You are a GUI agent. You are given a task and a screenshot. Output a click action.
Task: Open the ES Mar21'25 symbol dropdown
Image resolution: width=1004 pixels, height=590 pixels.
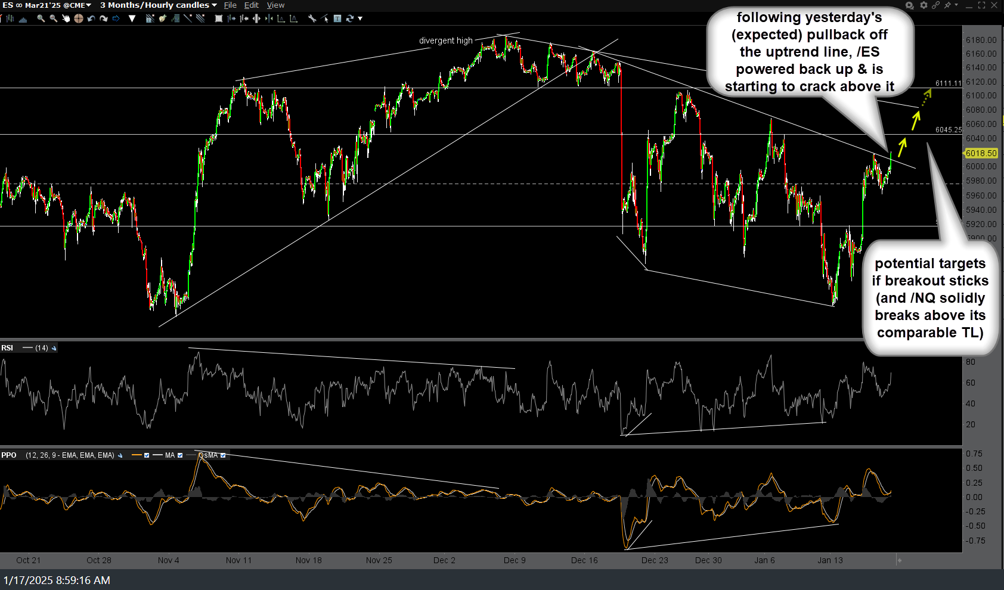(89, 5)
